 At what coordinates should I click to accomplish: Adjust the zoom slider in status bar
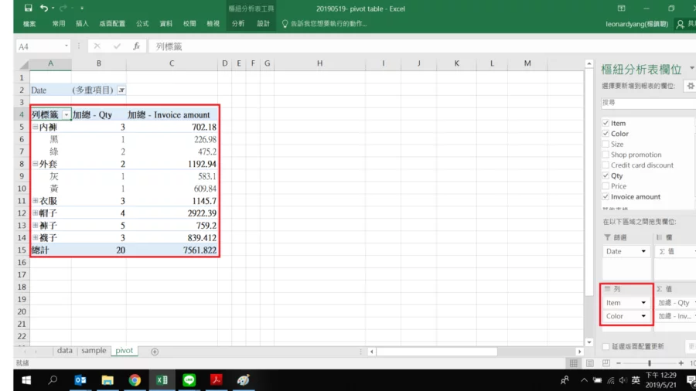pyautogui.click(x=649, y=363)
